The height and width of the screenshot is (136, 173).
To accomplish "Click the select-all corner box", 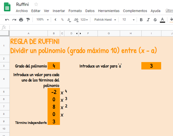I will (x=4, y=33).
